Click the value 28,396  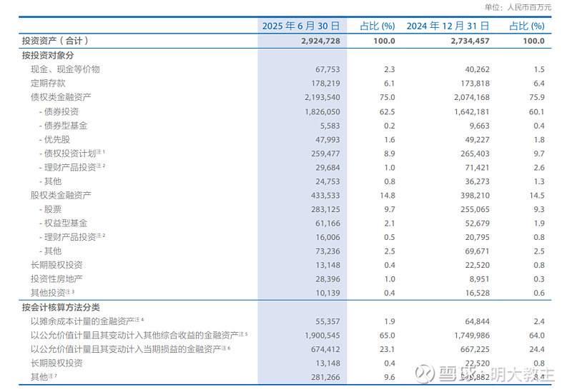[327, 279]
